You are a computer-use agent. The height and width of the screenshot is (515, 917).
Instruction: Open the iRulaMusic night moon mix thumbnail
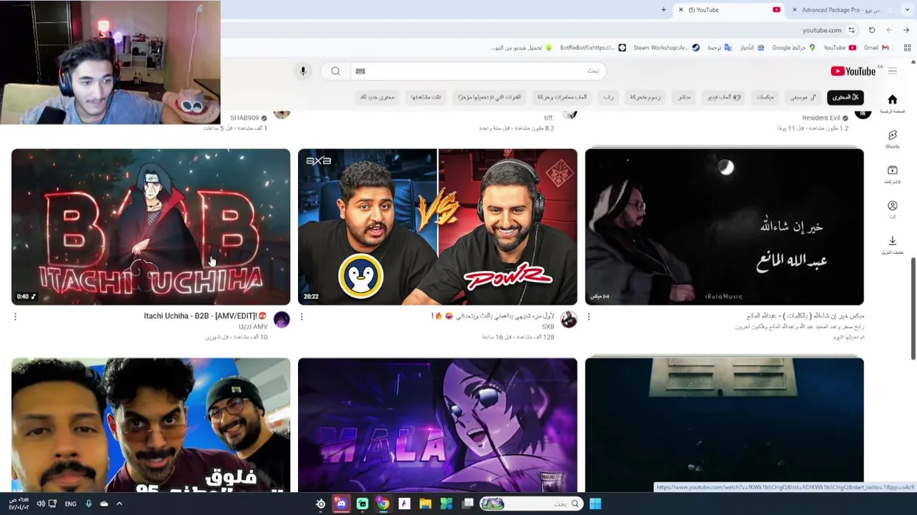click(724, 227)
